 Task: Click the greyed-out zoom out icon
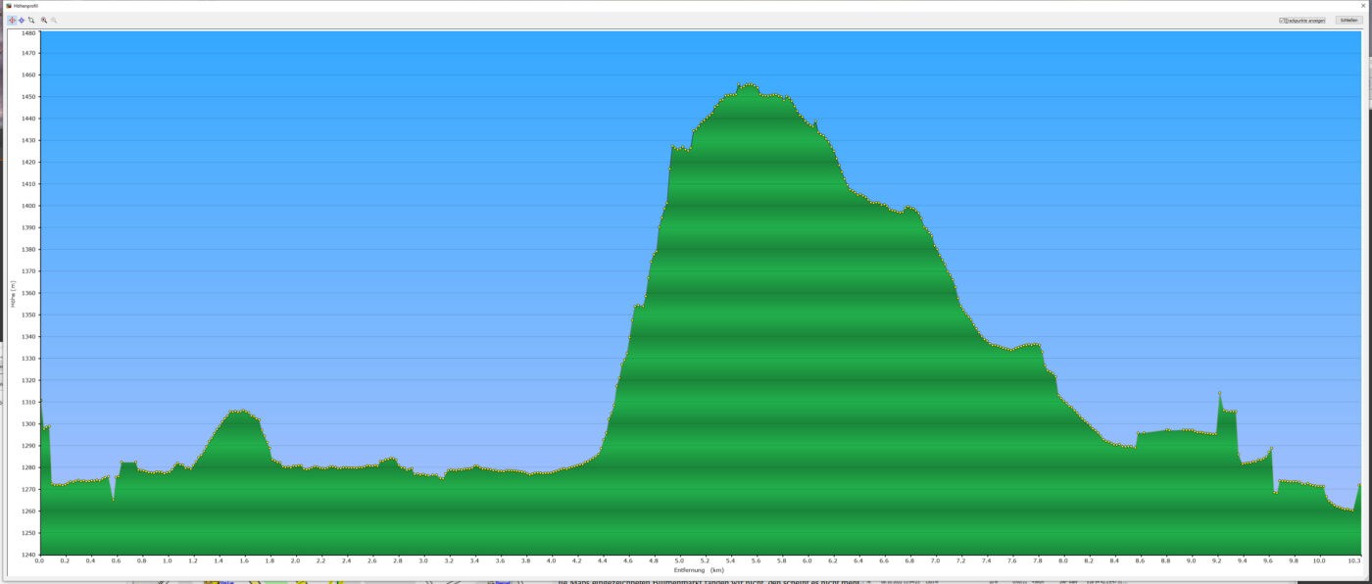tap(54, 20)
